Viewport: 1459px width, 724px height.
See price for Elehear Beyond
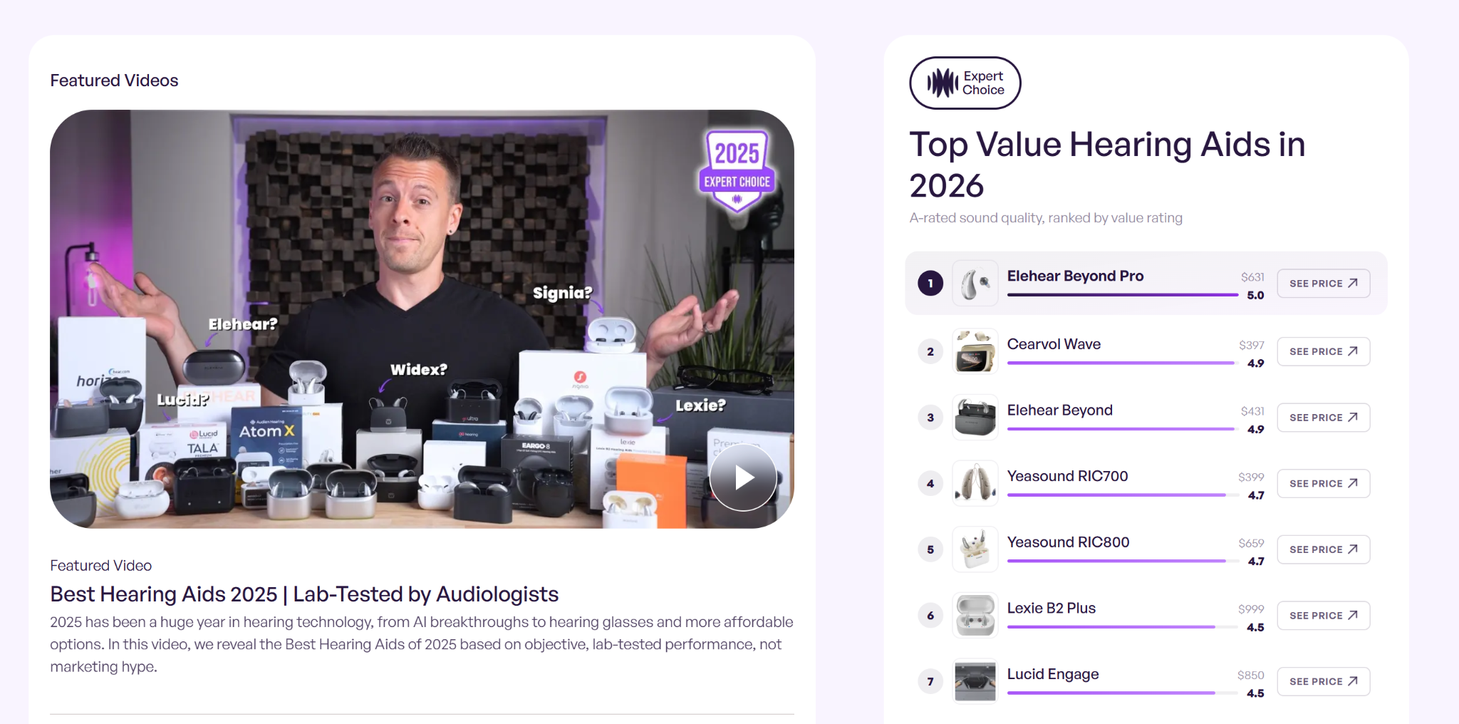point(1323,418)
